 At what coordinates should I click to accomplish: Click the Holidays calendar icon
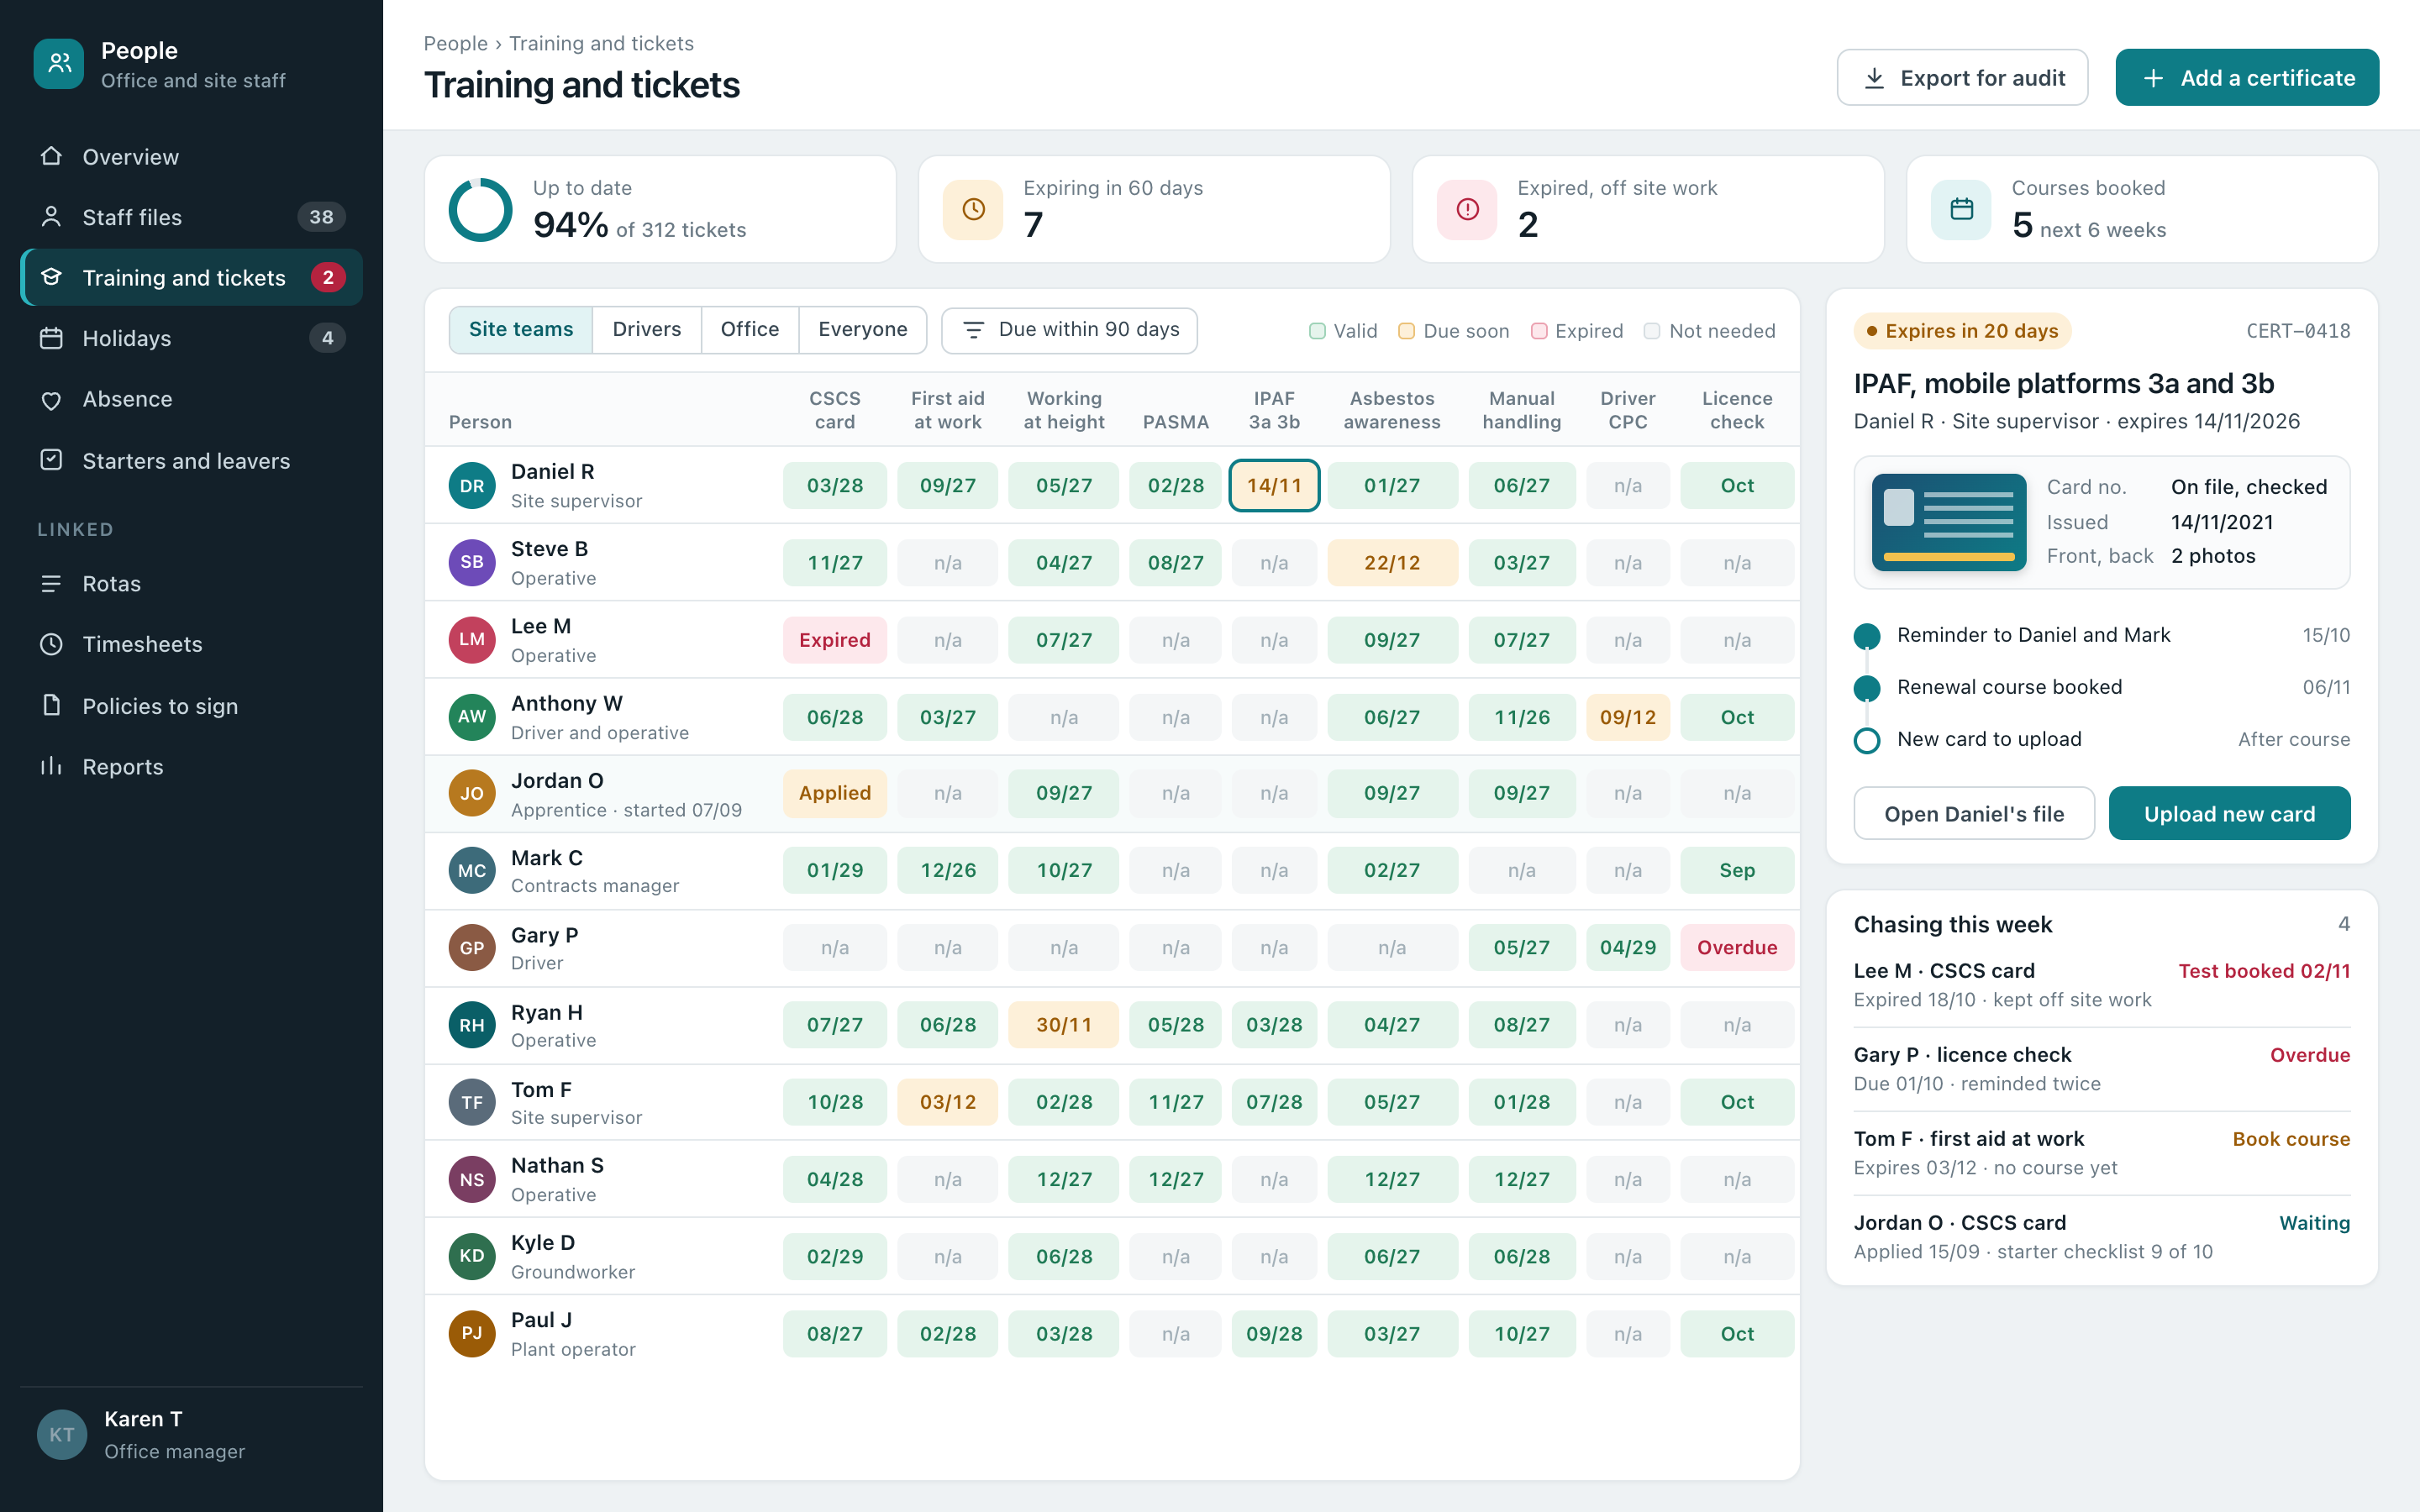click(51, 338)
